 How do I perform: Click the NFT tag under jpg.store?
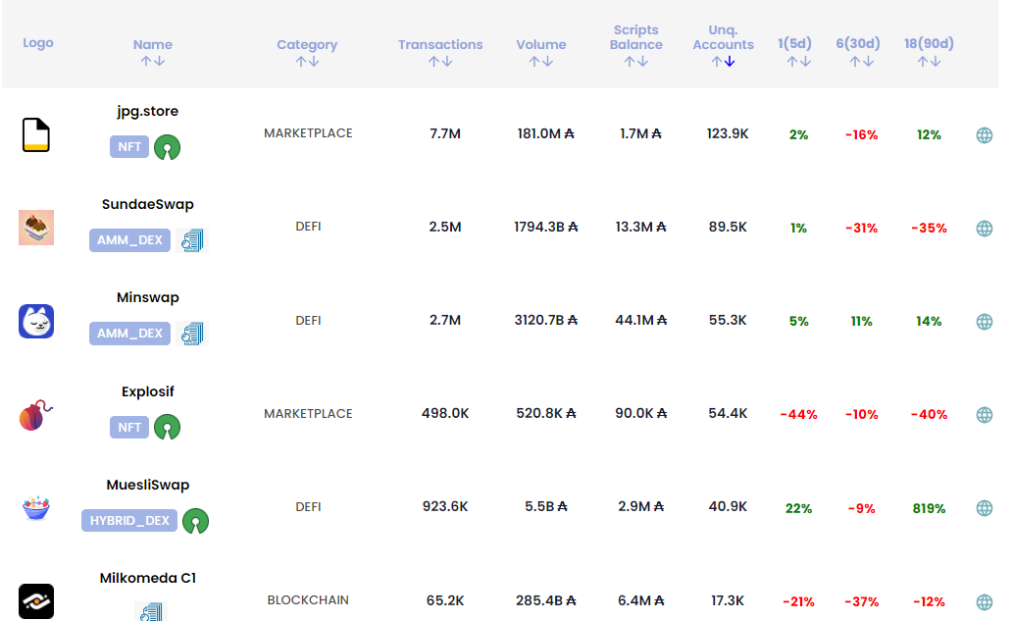tap(129, 146)
